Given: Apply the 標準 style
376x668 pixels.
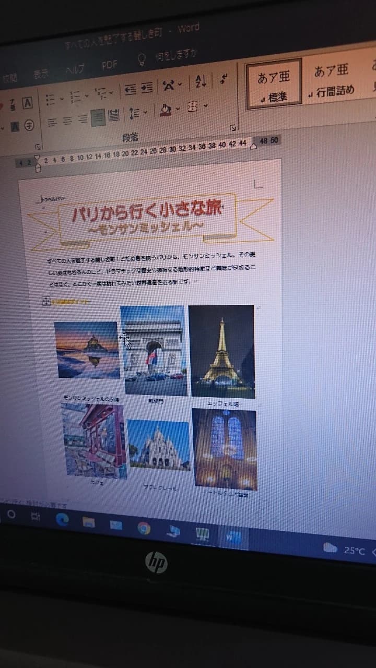Looking at the screenshot, I should [274, 84].
